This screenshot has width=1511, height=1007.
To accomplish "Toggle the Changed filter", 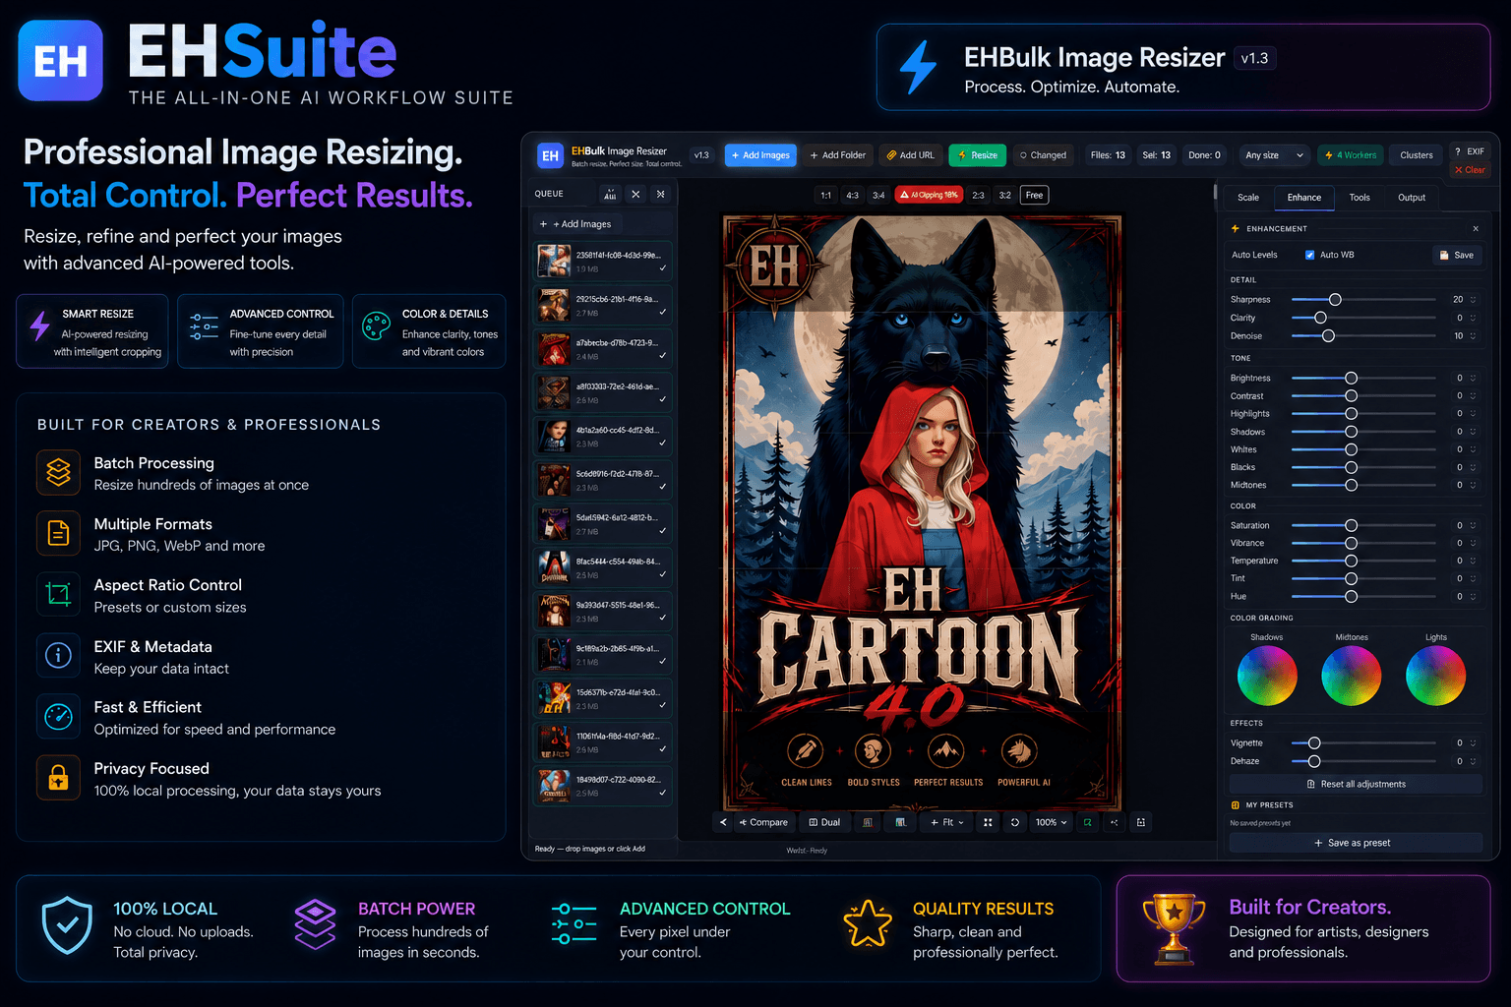I will tap(1044, 155).
